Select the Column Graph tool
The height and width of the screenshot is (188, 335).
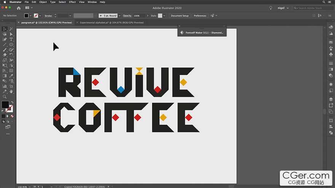5,86
